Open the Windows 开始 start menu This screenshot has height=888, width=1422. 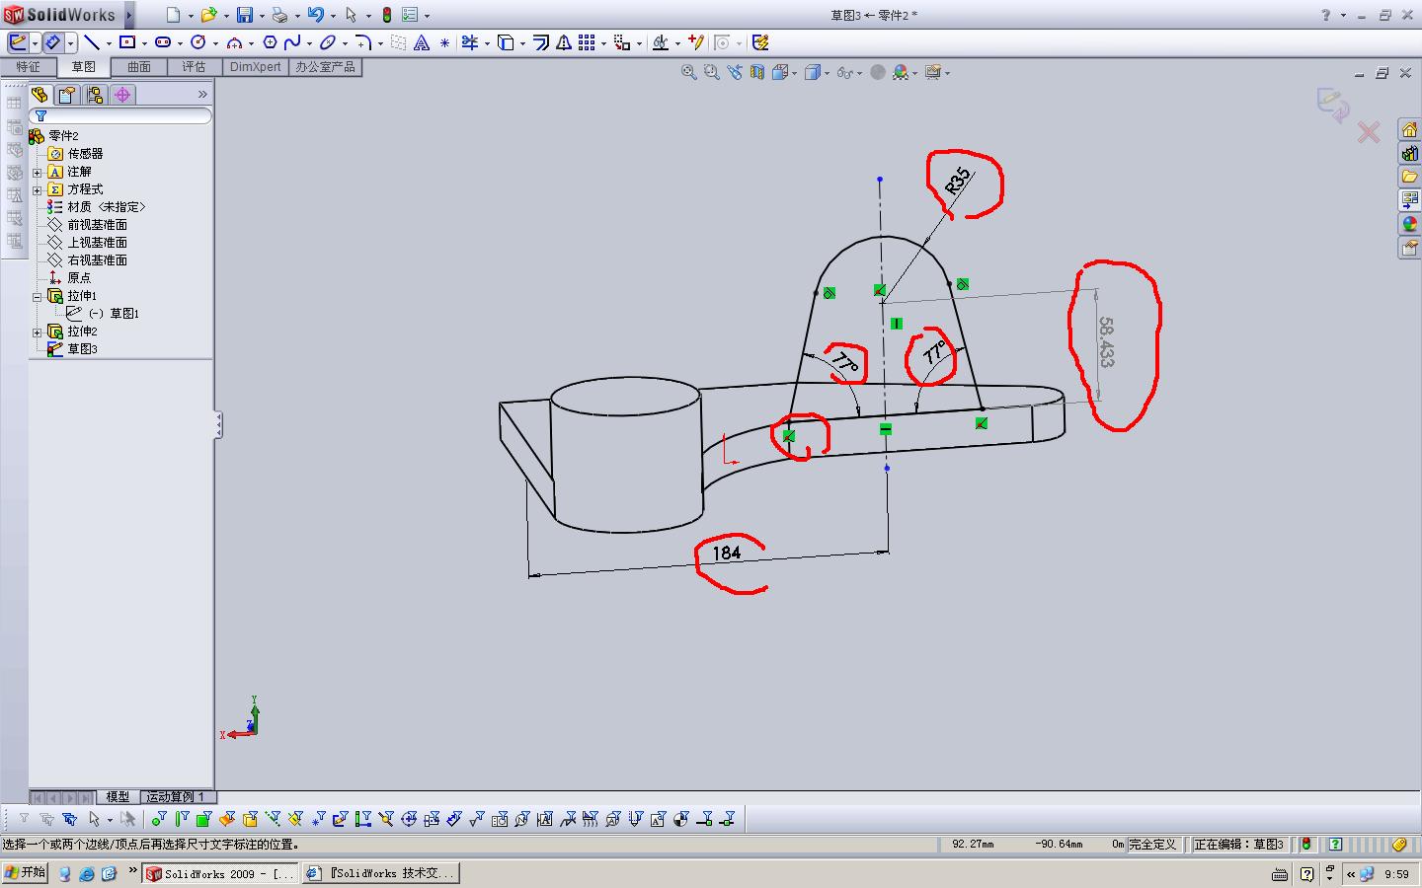(26, 872)
